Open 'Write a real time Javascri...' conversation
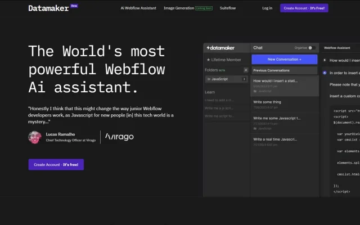 pos(285,142)
